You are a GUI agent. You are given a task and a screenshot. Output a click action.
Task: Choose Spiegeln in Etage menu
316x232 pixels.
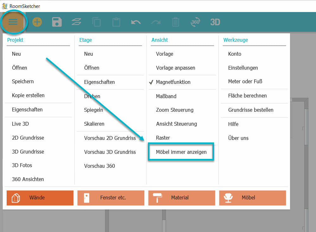(x=93, y=110)
